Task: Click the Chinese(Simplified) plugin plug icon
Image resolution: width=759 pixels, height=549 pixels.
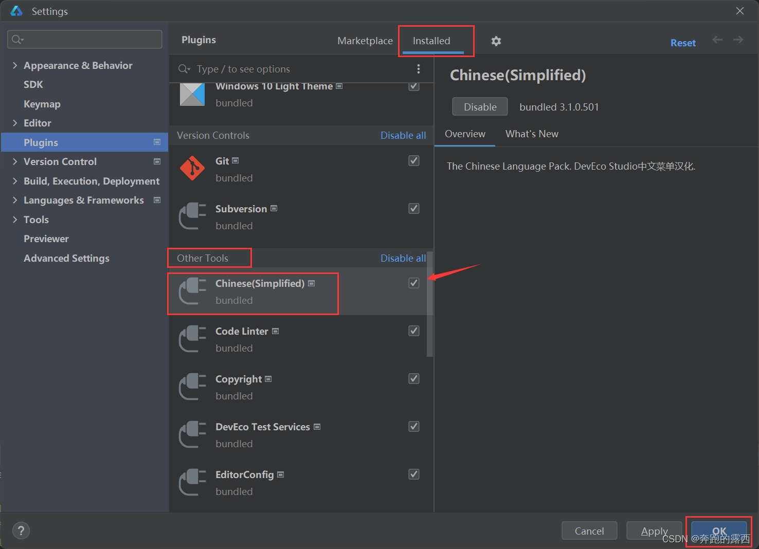Action: pyautogui.click(x=192, y=290)
